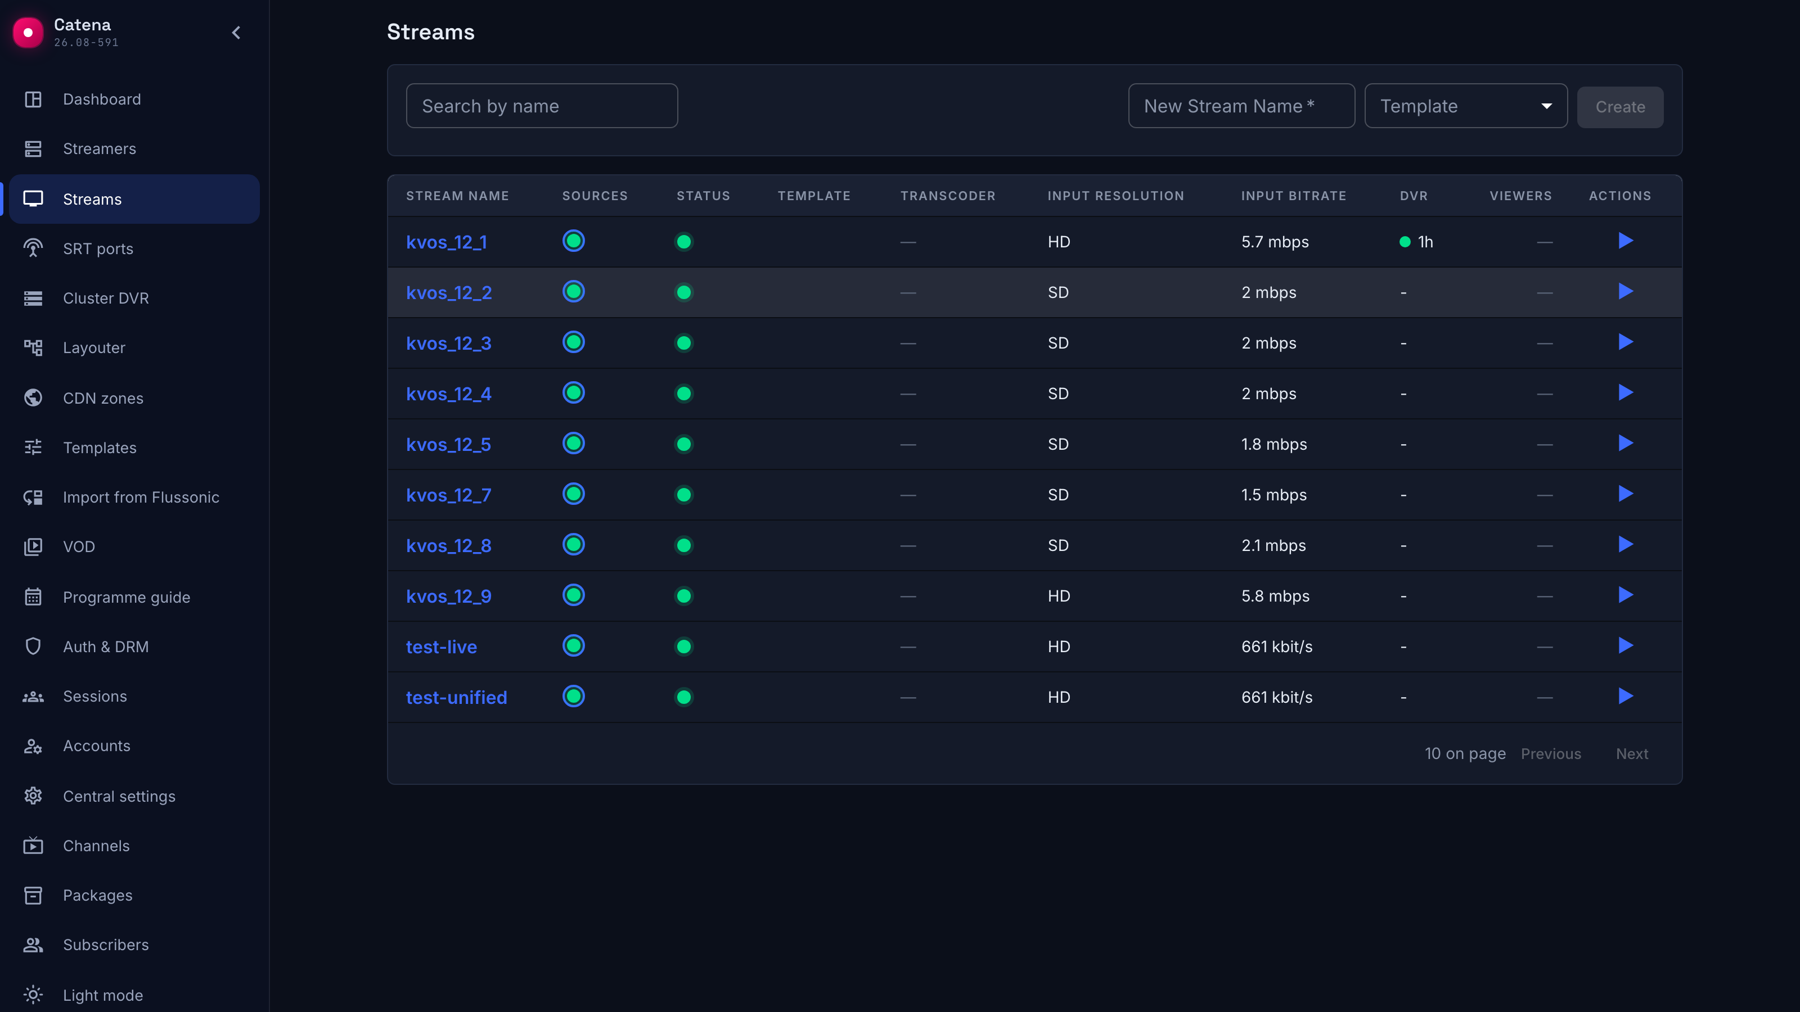The width and height of the screenshot is (1800, 1012).
Task: Open the Template dropdown
Action: (1466, 106)
